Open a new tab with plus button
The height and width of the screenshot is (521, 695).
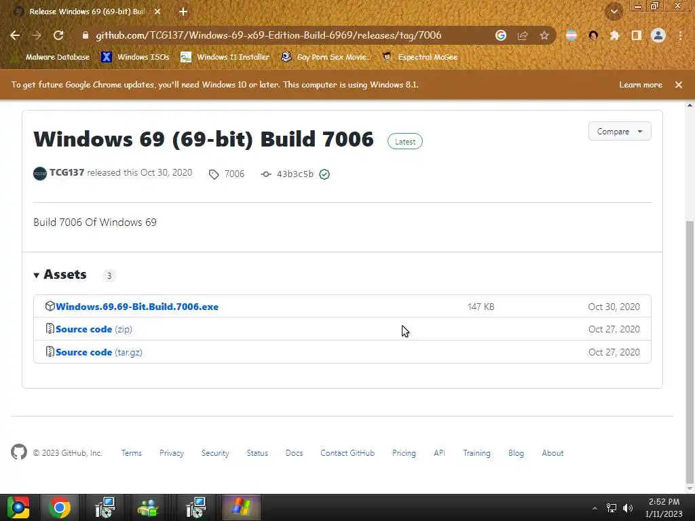[183, 12]
